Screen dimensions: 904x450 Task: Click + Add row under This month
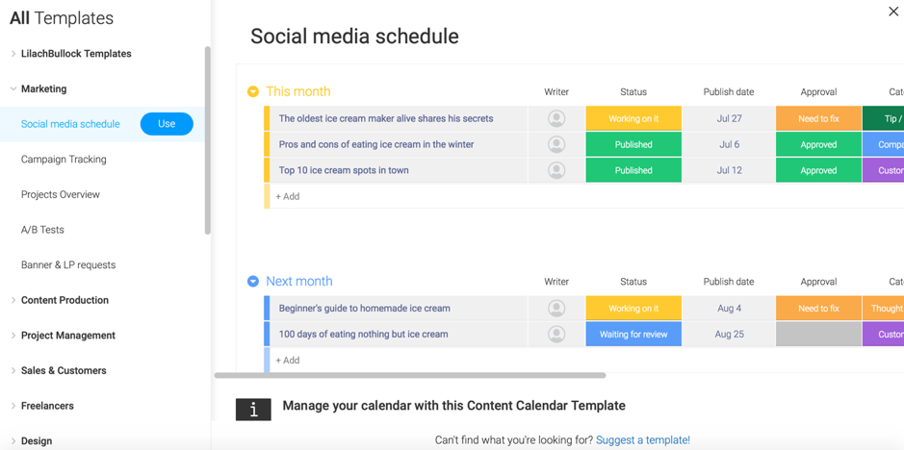(288, 196)
